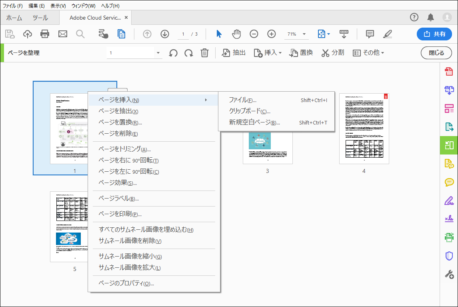Select the page 4 thumbnail
This screenshot has width=458, height=307.
click(x=364, y=128)
